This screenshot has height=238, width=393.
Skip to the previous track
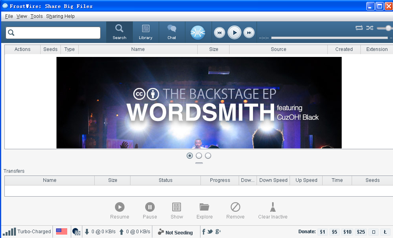[x=219, y=33]
